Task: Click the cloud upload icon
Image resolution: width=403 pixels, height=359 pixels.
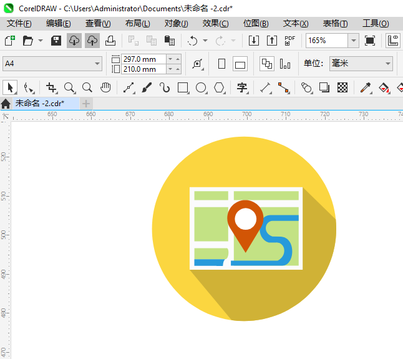Action: [x=92, y=41]
